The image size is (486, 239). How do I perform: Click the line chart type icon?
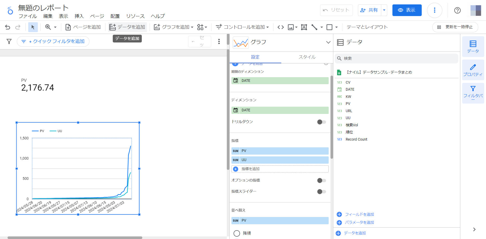(x=241, y=42)
